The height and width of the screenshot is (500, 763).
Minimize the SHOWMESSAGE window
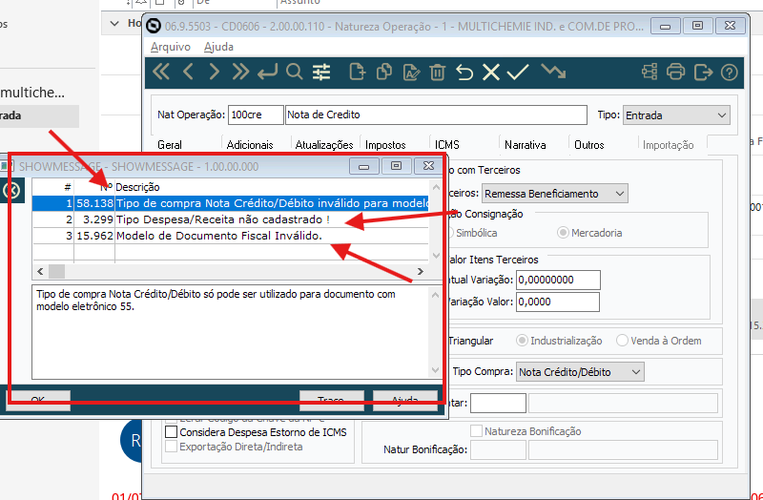point(363,166)
